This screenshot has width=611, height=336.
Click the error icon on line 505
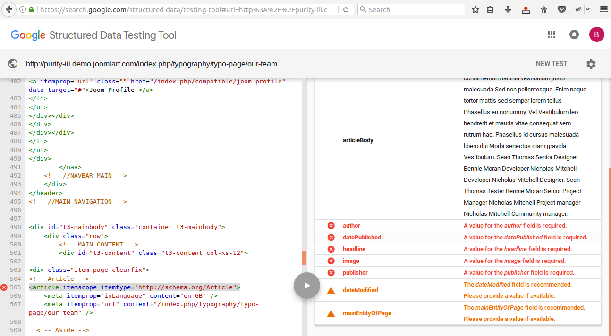(4, 287)
